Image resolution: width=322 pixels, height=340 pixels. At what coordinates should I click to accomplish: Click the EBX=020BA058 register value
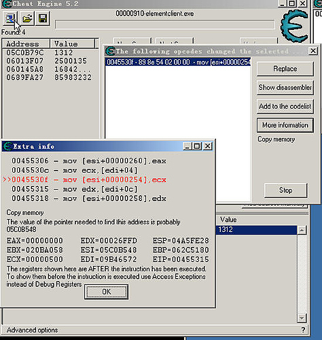coord(35,250)
